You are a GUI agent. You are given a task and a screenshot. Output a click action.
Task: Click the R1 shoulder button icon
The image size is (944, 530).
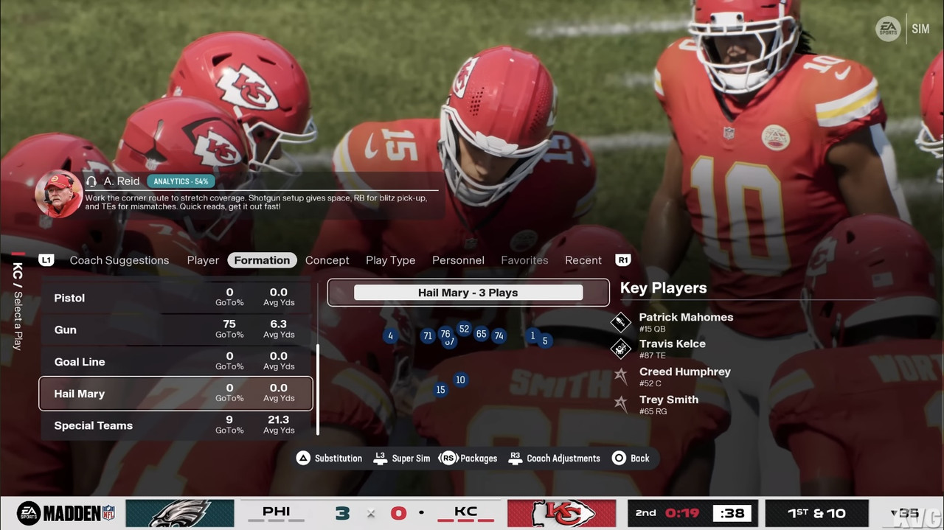pyautogui.click(x=623, y=260)
